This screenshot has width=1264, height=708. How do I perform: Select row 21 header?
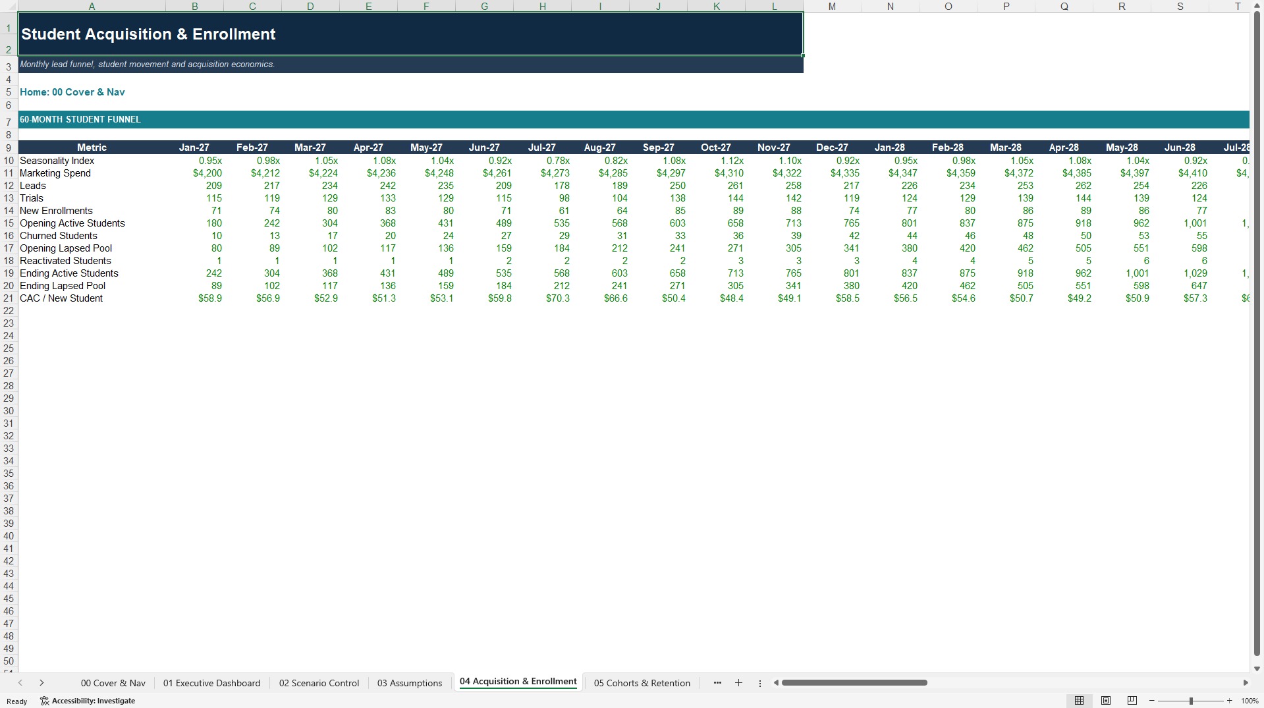(9, 298)
